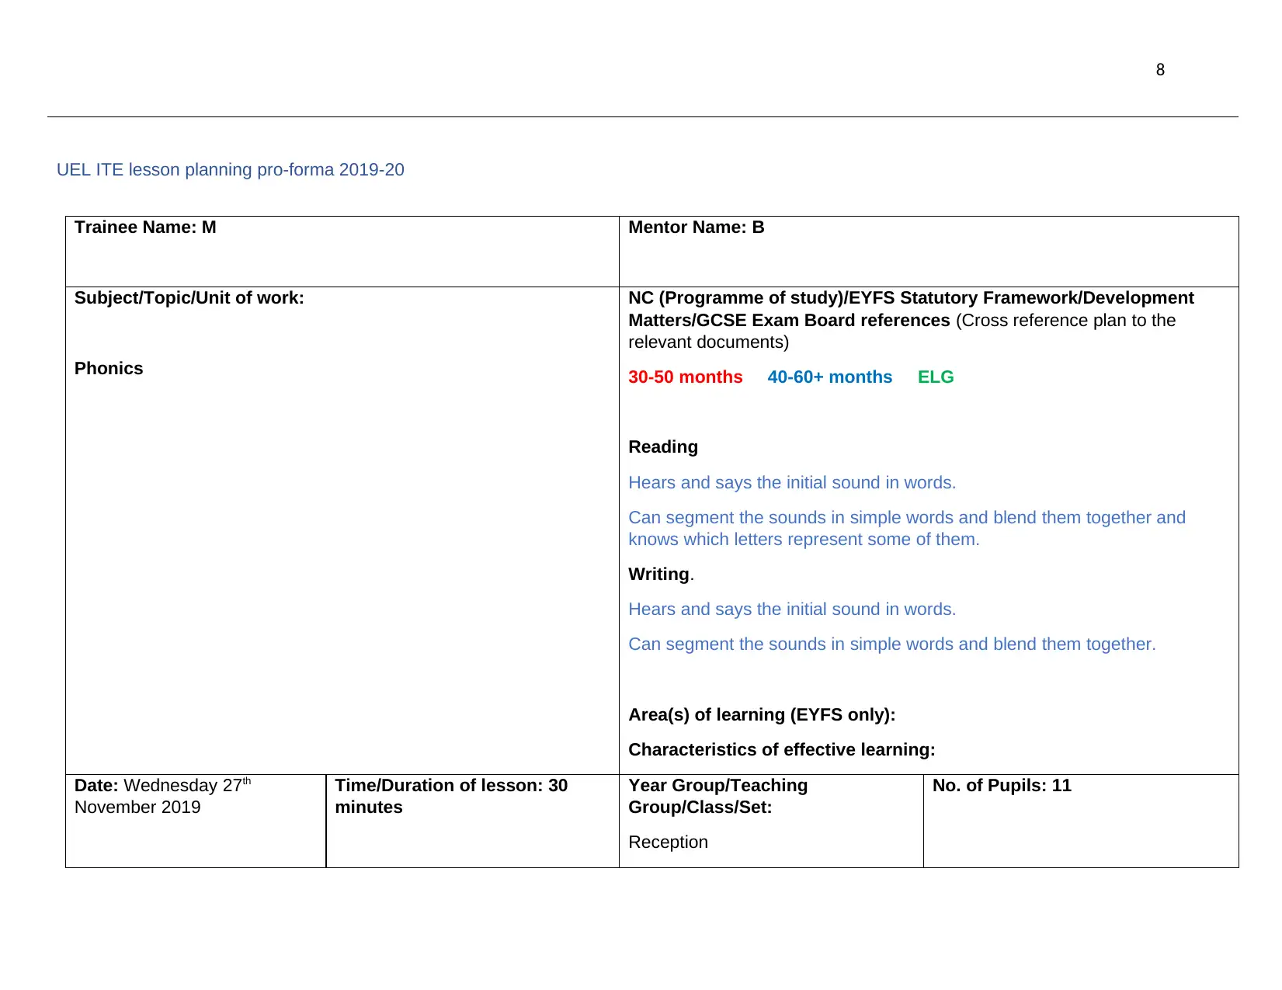Viewport: 1282px width, 990px height.
Task: Select the red '30-50 months' text
Action: (686, 377)
